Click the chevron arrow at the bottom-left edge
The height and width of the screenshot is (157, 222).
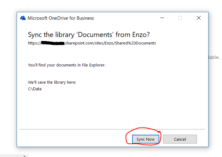25,156
